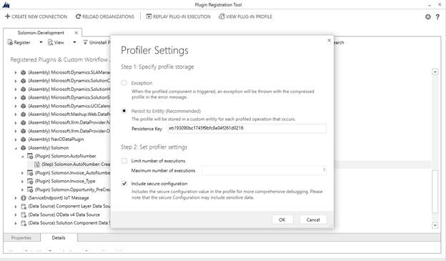Collapse the Solomon assembly node
This screenshot has width=446, height=261.
coord(16,148)
